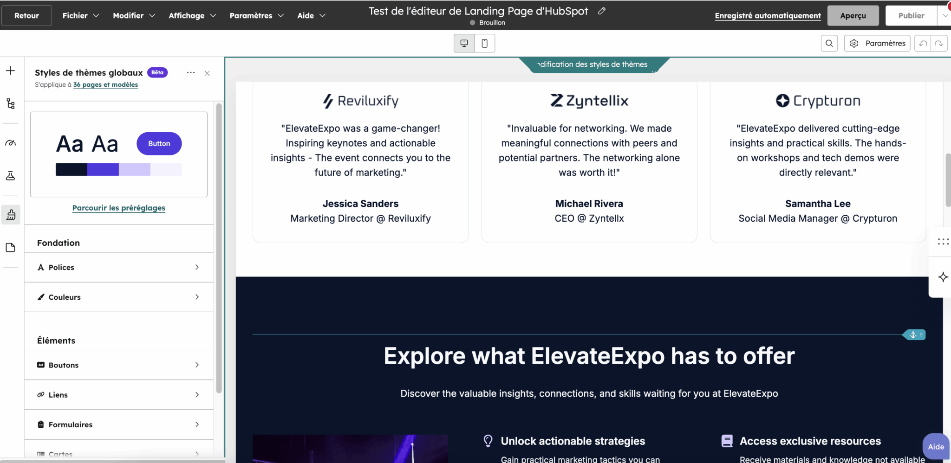
Task: Open the test flask icon in sidebar
Action: 10,176
